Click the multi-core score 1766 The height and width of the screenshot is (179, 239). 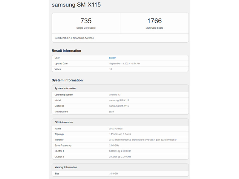(154, 21)
